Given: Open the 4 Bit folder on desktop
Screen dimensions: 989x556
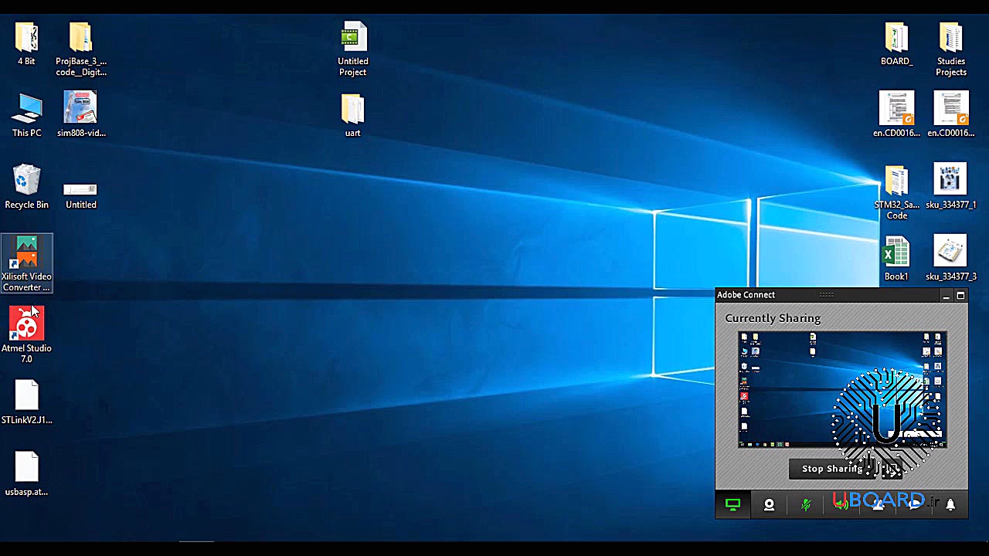Looking at the screenshot, I should coord(26,44).
